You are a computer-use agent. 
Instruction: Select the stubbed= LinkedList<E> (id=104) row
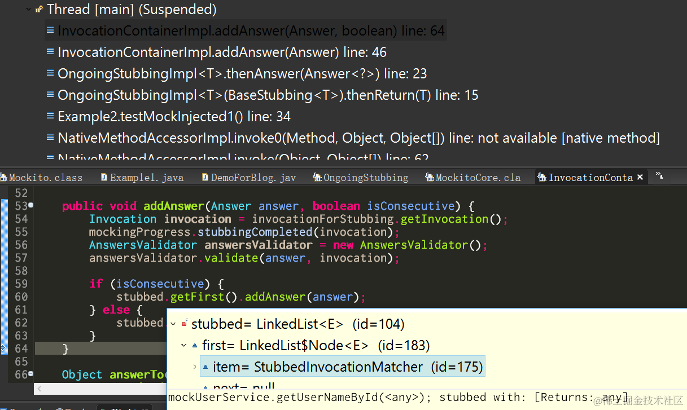[298, 324]
